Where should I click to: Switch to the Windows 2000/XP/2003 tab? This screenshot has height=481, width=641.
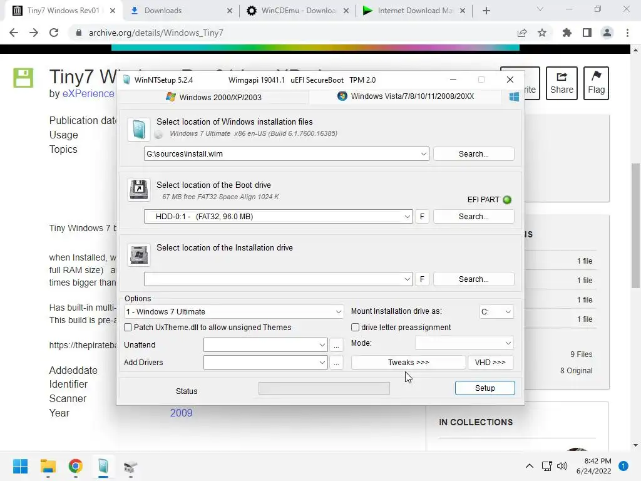pyautogui.click(x=213, y=97)
